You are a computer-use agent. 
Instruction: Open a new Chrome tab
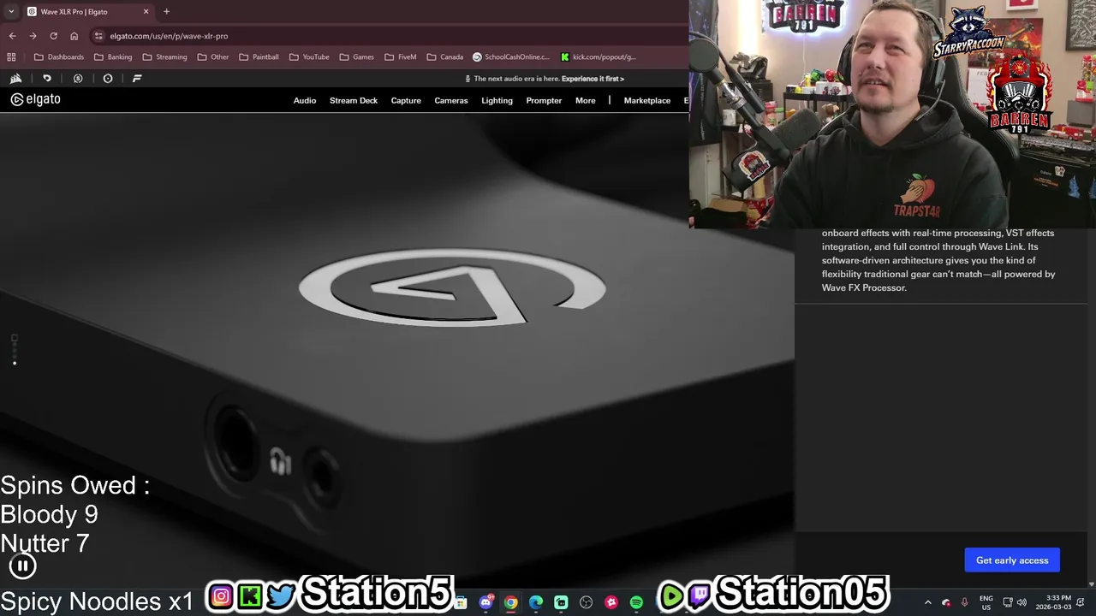166,11
